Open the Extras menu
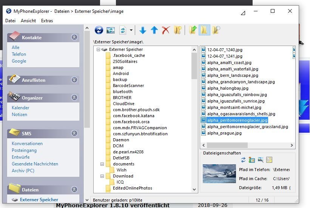Screen dimensions: 310x208 (x=47, y=21)
